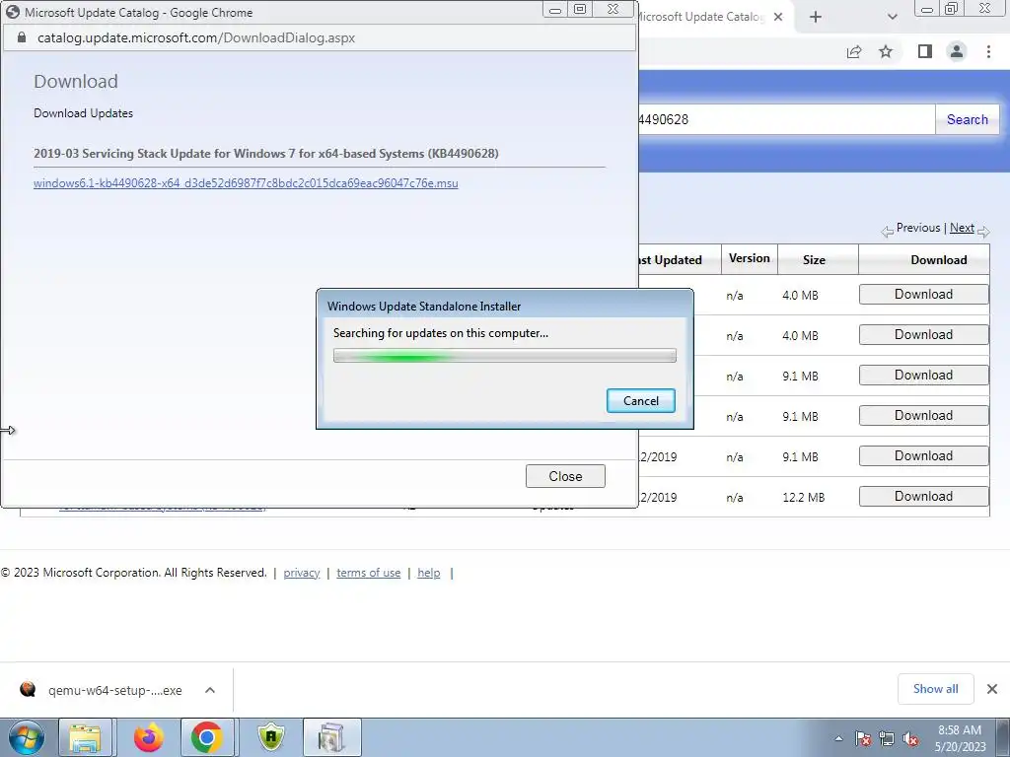This screenshot has width=1010, height=757.
Task: Sort results by Version column
Action: point(750,258)
